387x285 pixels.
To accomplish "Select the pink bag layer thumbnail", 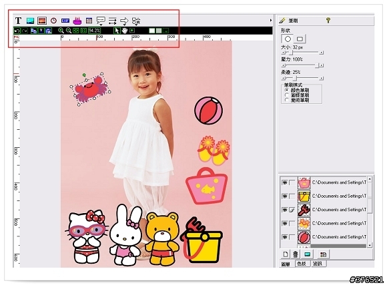I will coord(304,182).
